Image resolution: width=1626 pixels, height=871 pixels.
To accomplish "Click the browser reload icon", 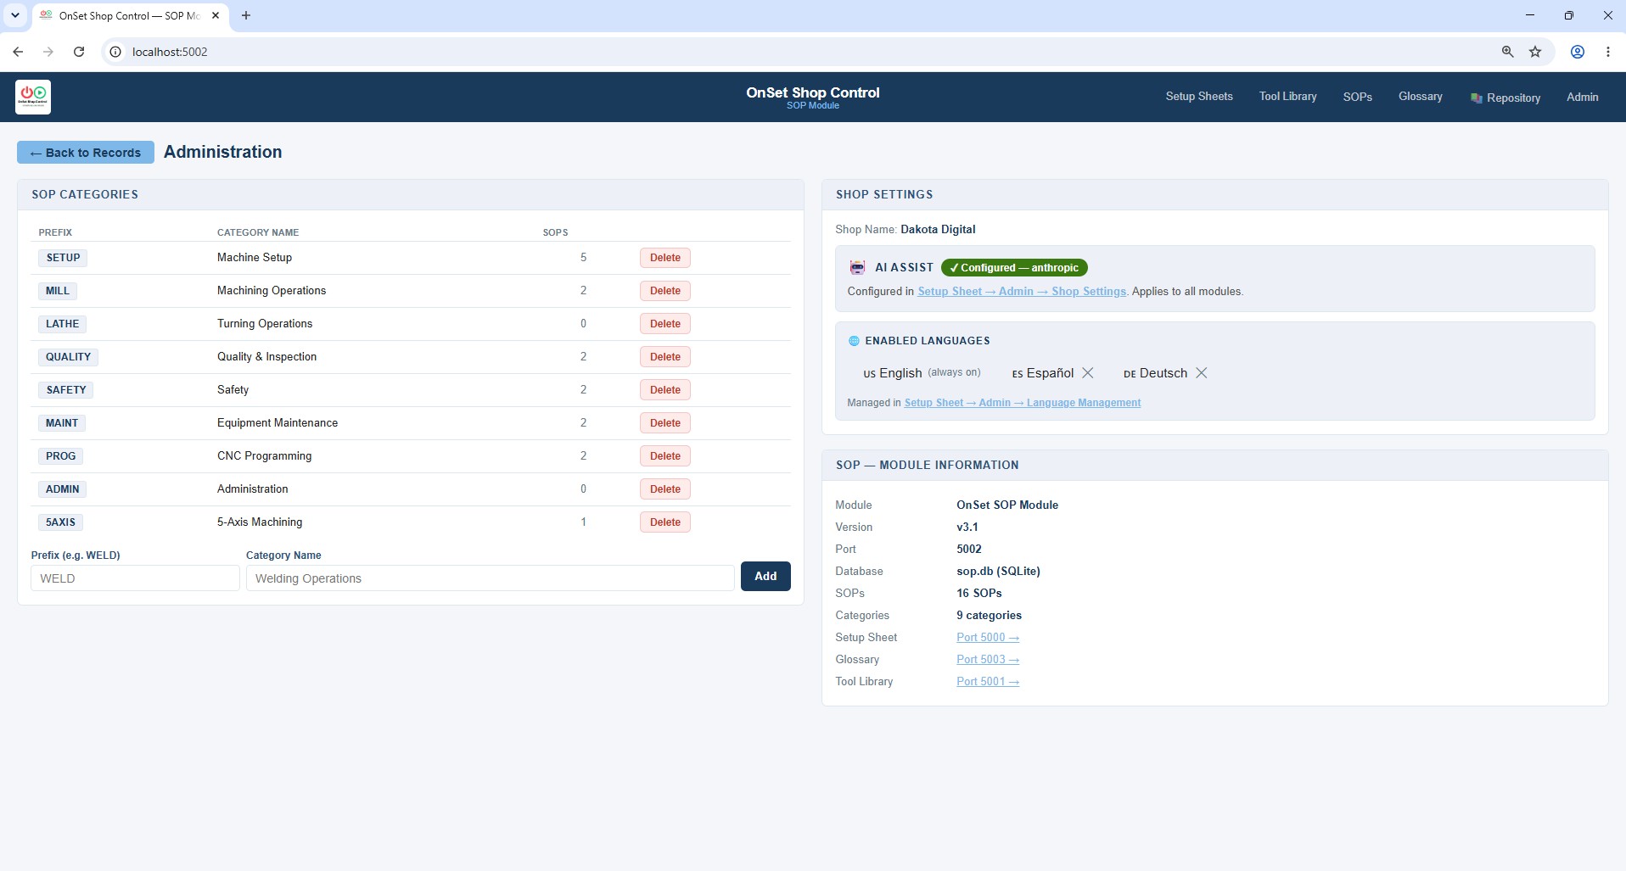I will (79, 52).
